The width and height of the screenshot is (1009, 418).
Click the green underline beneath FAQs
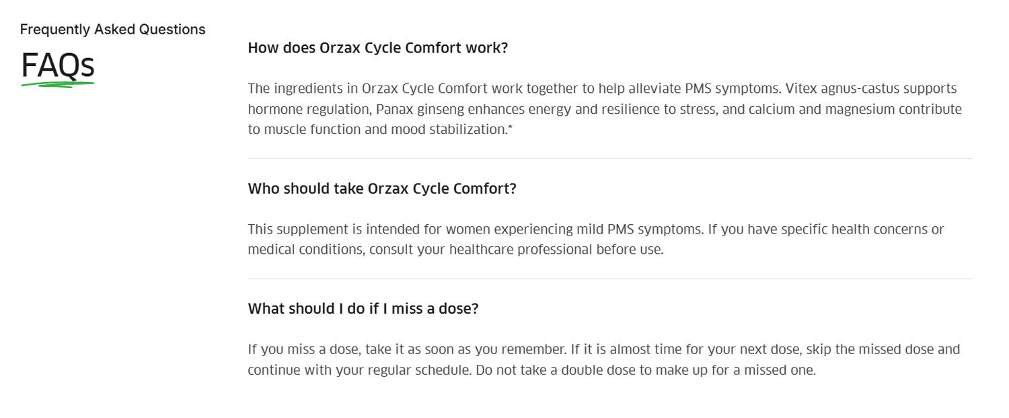coord(57,85)
